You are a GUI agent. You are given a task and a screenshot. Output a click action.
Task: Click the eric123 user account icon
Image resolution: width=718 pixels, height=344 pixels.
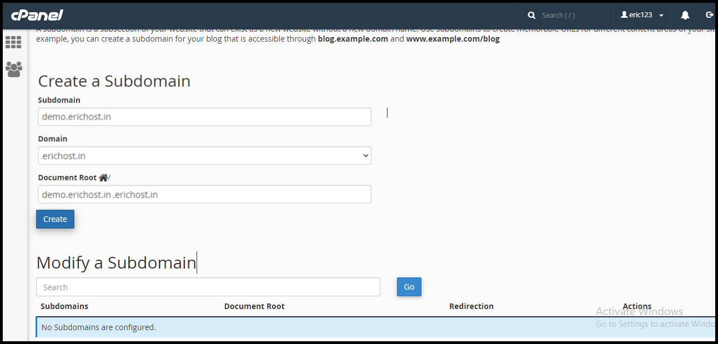(x=624, y=14)
